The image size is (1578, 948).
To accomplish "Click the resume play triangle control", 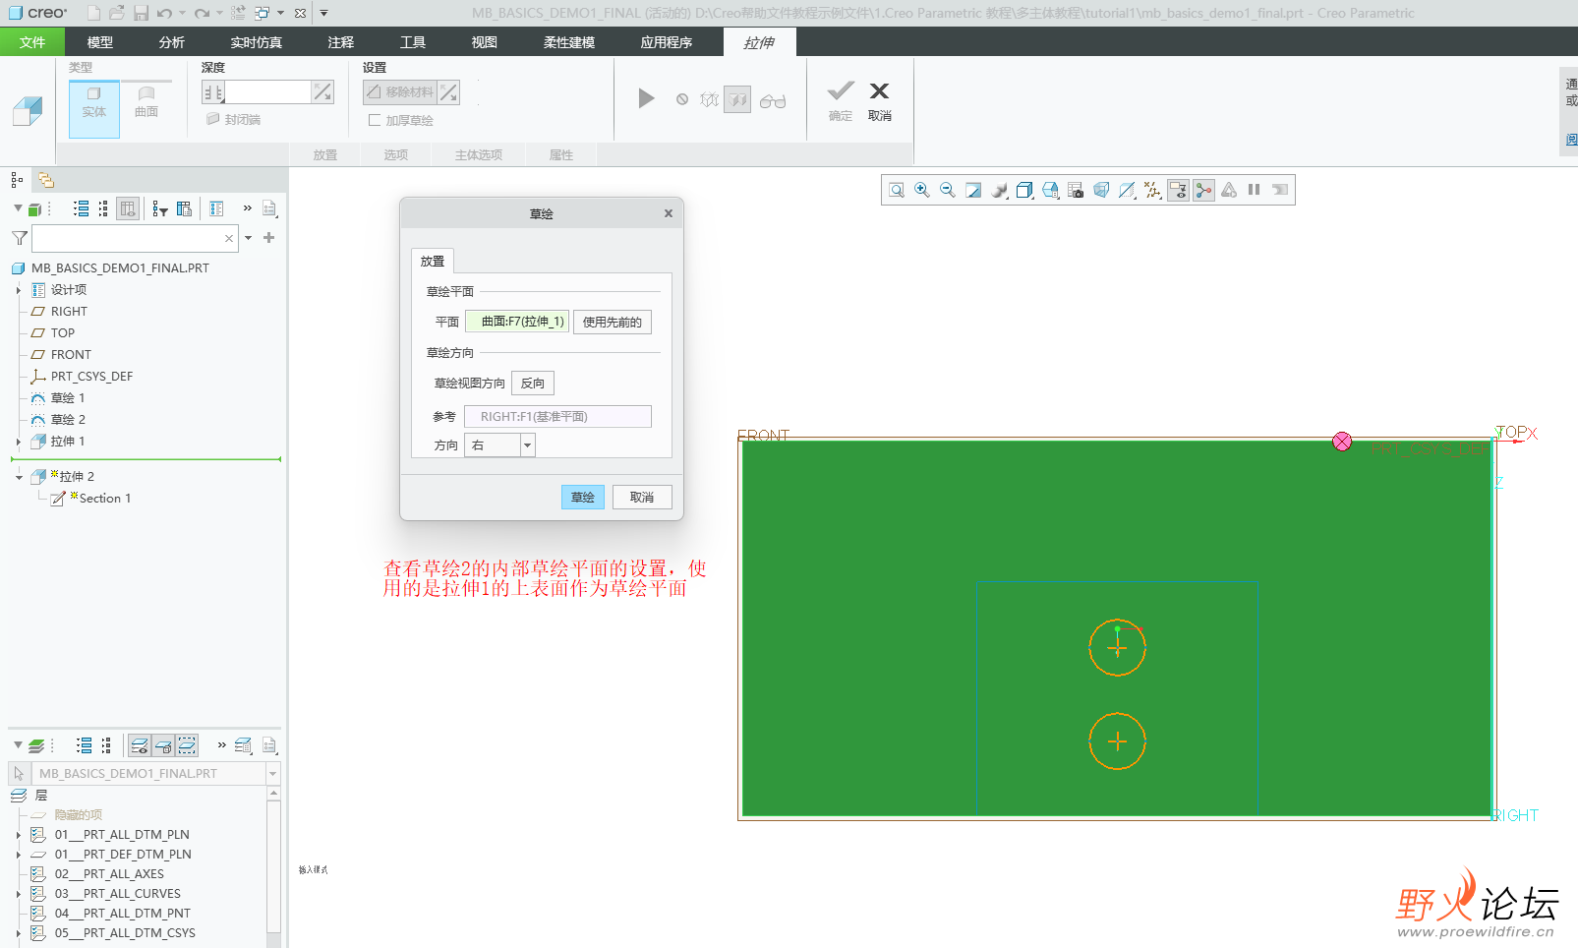I will [646, 98].
